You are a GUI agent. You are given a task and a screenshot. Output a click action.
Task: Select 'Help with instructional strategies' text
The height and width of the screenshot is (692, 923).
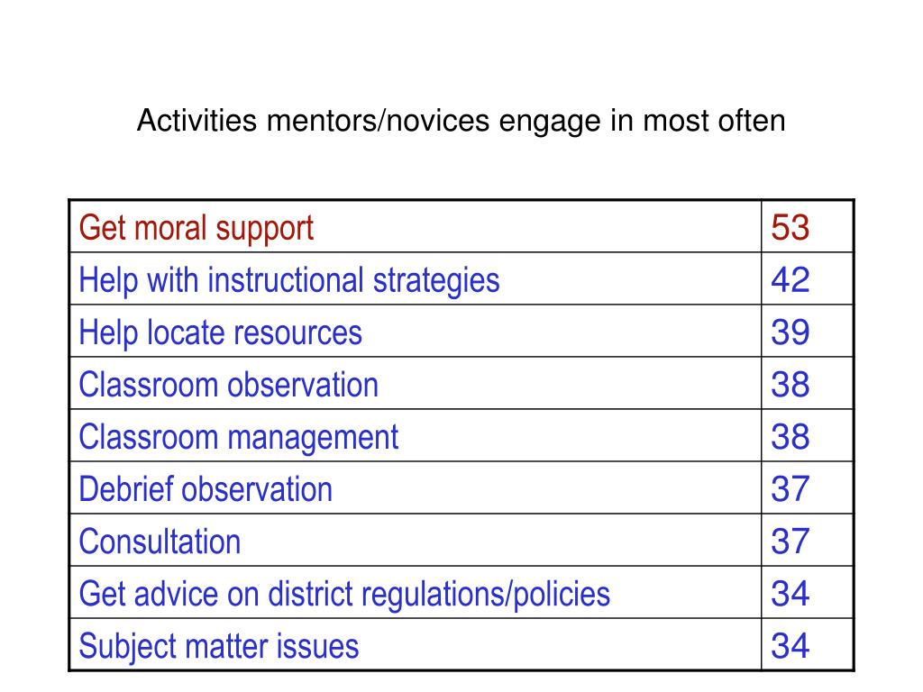pos(289,281)
